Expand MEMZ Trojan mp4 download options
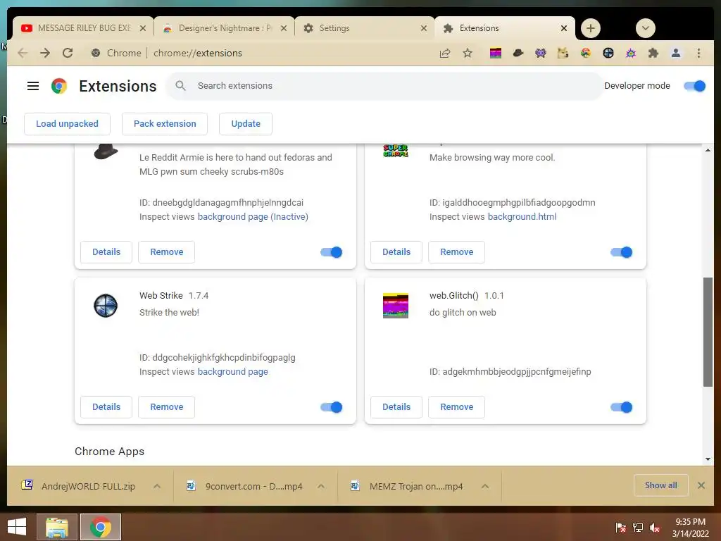Viewport: 721px width, 541px height. click(485, 486)
